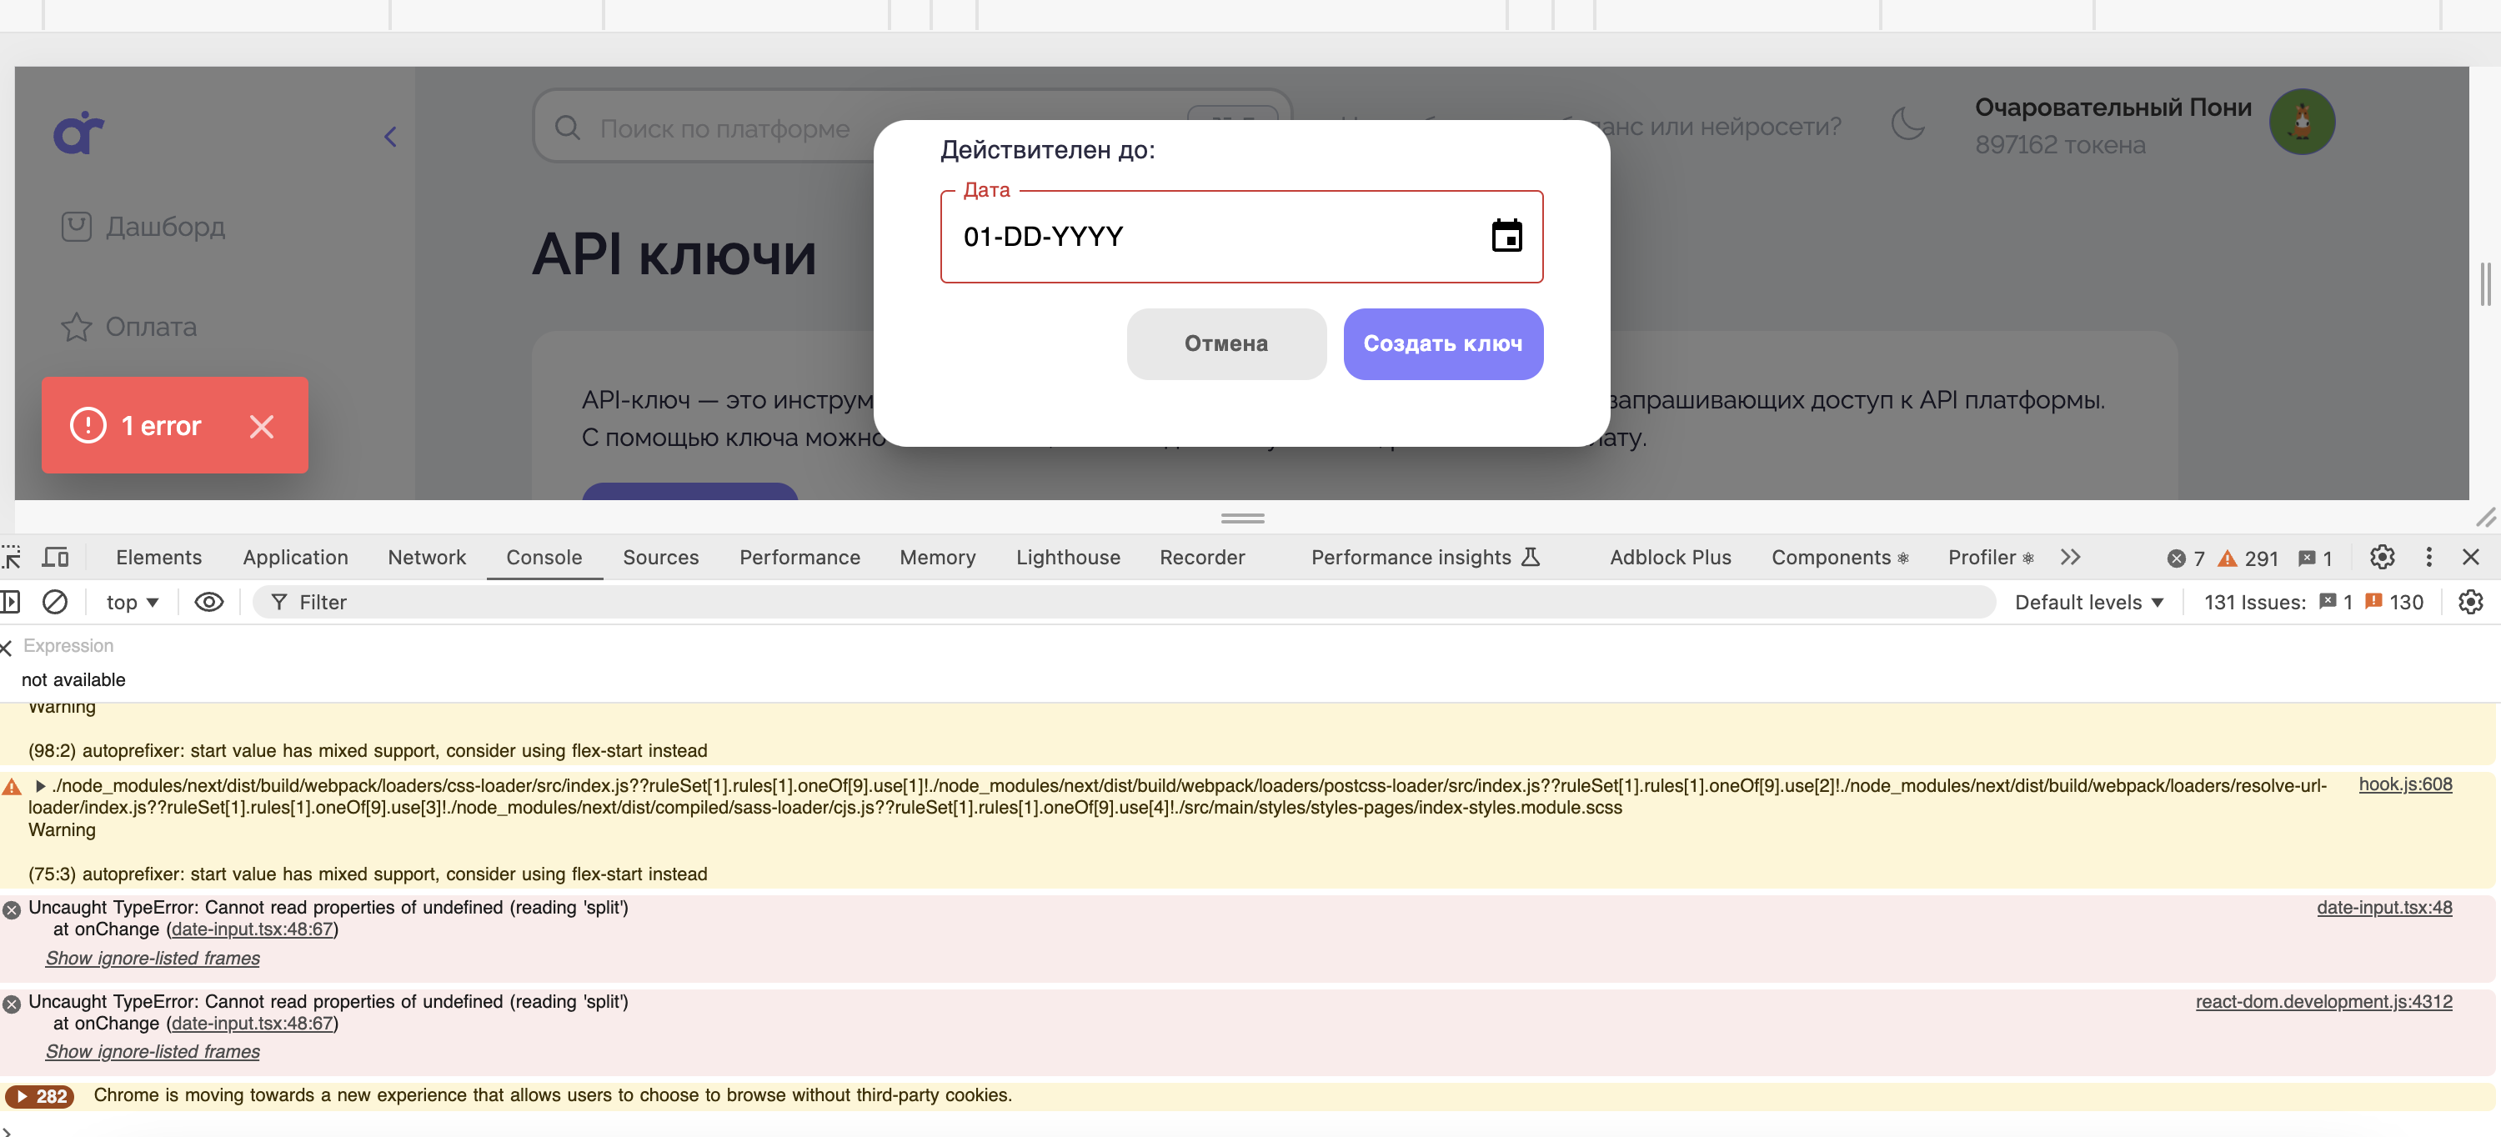Click the Дашборд sidebar icon

[77, 226]
